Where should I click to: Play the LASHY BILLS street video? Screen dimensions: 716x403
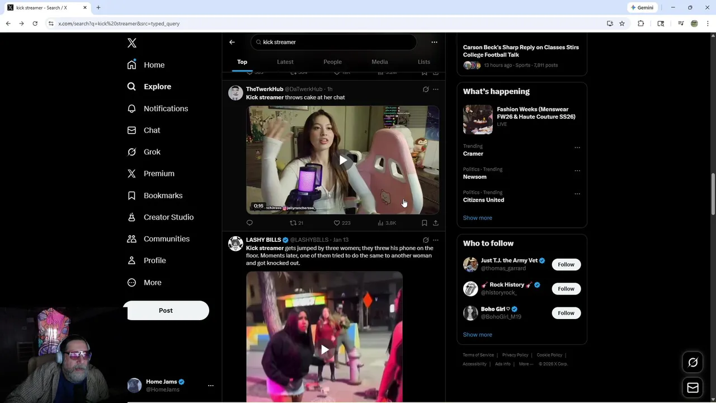click(x=324, y=350)
